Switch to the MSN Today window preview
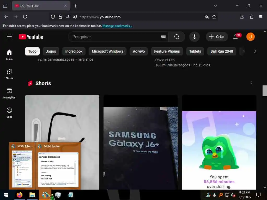Screen dimensions: 267x200 [58, 166]
